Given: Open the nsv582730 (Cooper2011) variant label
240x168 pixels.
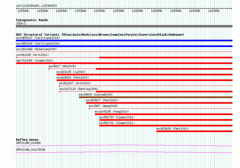Looking at the screenshot, I should pos(117,117).
